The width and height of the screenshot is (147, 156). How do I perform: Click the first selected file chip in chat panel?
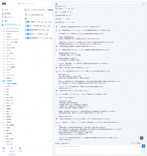tap(65, 9)
